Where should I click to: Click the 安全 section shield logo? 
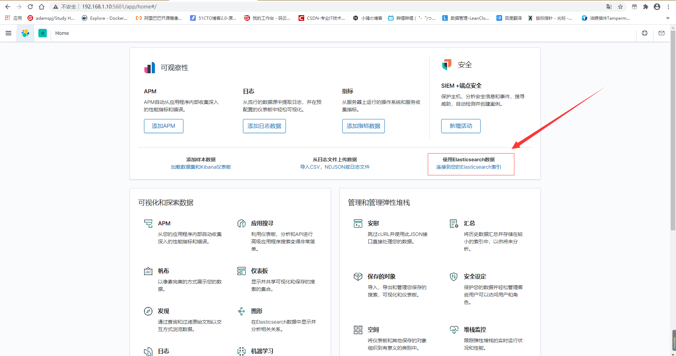[x=447, y=65]
